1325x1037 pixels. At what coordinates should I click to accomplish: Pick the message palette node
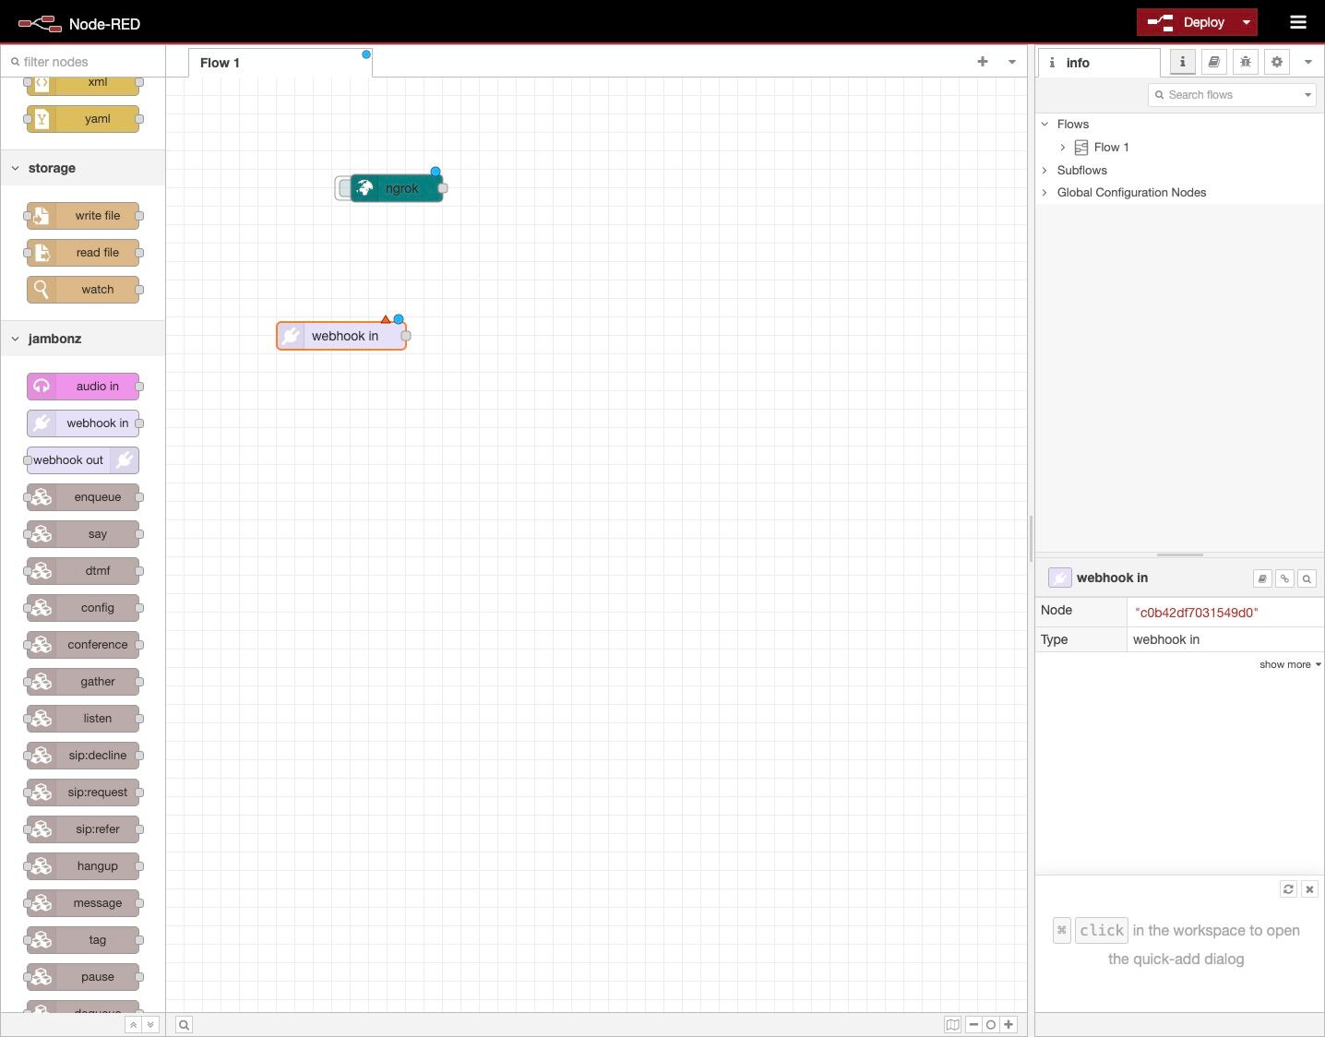(83, 903)
